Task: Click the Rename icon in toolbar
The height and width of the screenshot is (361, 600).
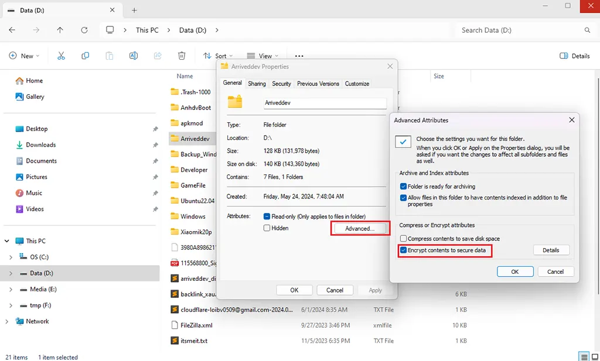Action: point(134,56)
